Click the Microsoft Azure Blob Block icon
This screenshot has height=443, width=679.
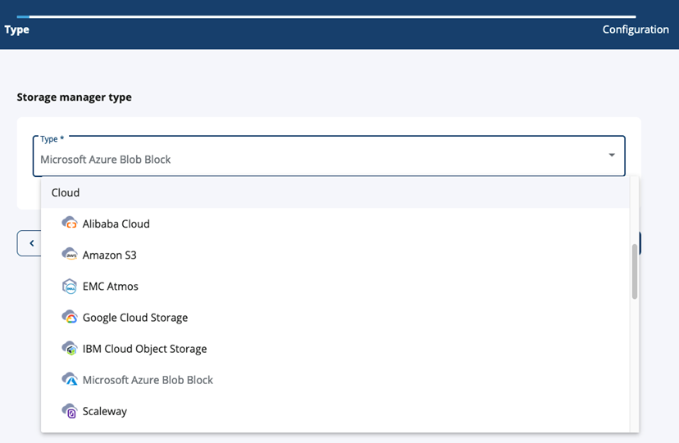coord(69,379)
